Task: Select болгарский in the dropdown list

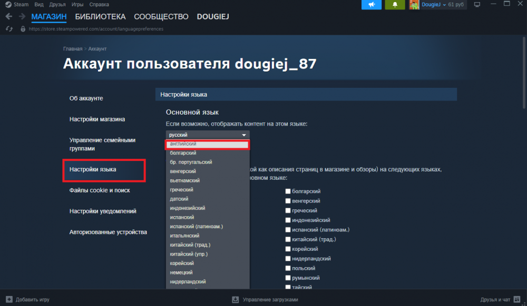Action: tap(208, 153)
